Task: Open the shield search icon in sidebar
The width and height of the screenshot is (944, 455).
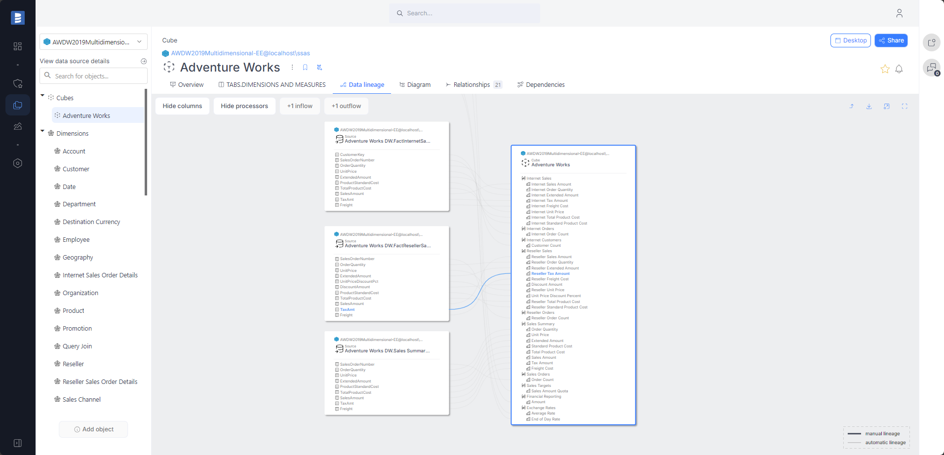Action: (x=18, y=83)
